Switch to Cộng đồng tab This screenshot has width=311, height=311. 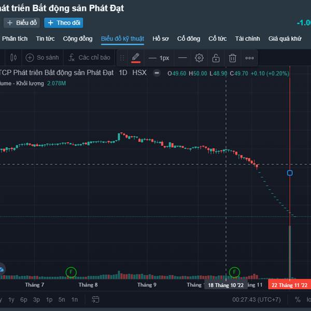point(78,39)
